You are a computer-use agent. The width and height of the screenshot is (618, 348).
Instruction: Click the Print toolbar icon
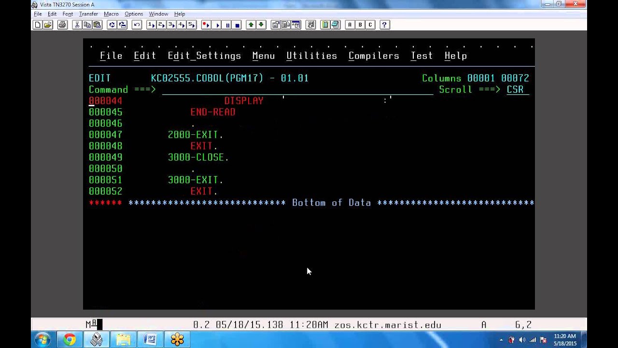(x=62, y=25)
